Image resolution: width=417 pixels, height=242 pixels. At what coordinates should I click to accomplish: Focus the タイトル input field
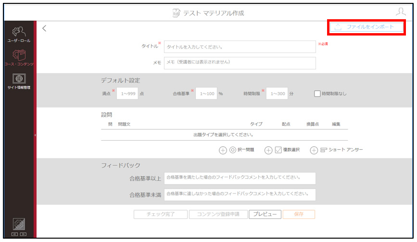click(240, 47)
